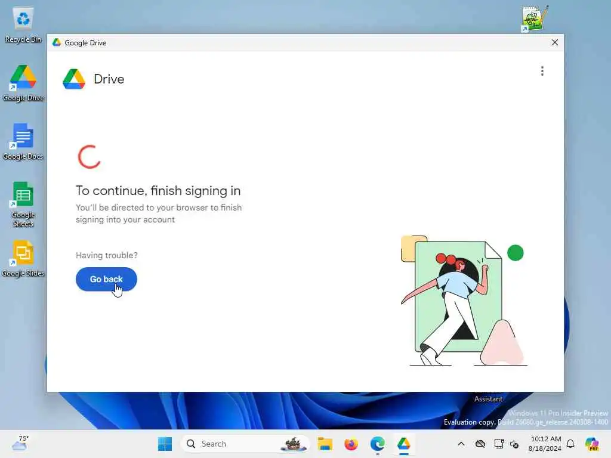Select the Google Drive desktop shortcut

point(23,83)
